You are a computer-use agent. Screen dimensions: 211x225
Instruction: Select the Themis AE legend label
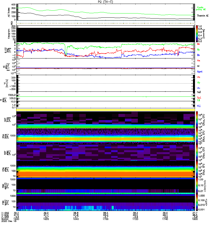tap(203, 16)
